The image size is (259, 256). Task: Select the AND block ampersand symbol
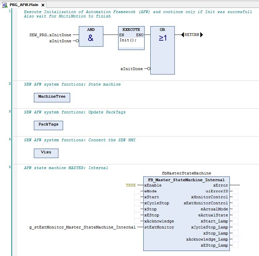coord(91,38)
